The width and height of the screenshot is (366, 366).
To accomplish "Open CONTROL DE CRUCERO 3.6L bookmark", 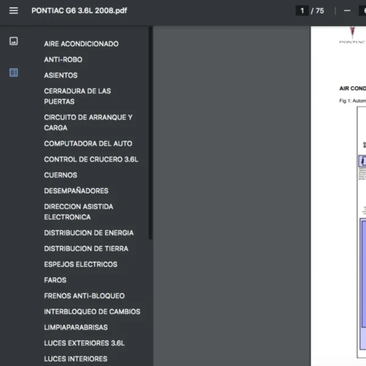I will [91, 160].
